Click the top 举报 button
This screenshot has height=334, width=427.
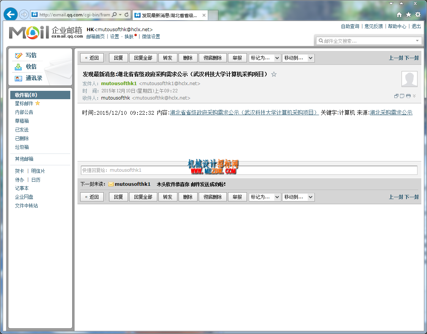coord(237,58)
